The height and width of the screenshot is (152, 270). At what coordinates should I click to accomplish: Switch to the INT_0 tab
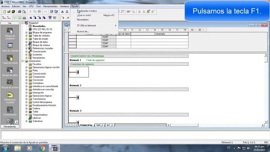[110, 125]
